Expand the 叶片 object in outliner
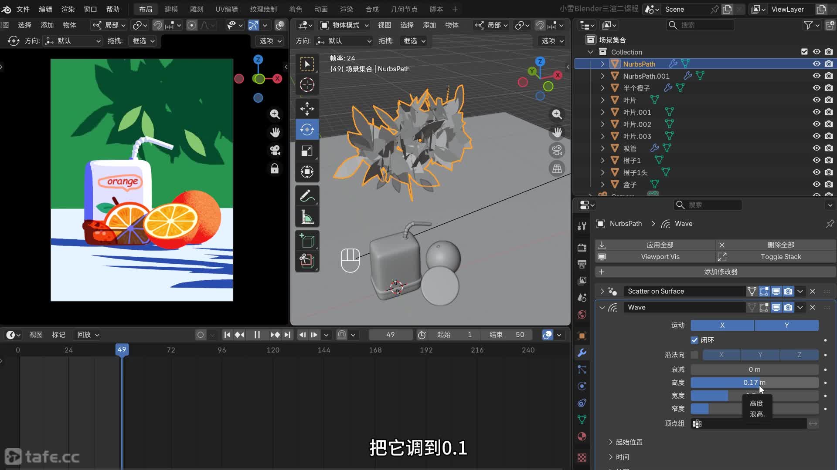Screen dimensions: 837x470 (x=602, y=100)
